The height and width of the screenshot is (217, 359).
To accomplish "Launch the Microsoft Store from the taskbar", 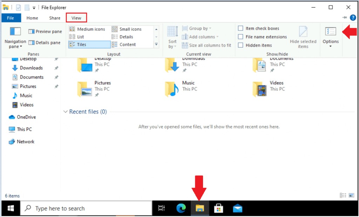I will [x=219, y=208].
